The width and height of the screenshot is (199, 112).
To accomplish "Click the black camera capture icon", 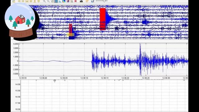I will click(81, 1).
